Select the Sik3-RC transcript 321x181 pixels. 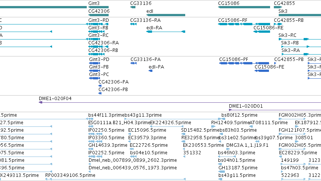pos(300,39)
